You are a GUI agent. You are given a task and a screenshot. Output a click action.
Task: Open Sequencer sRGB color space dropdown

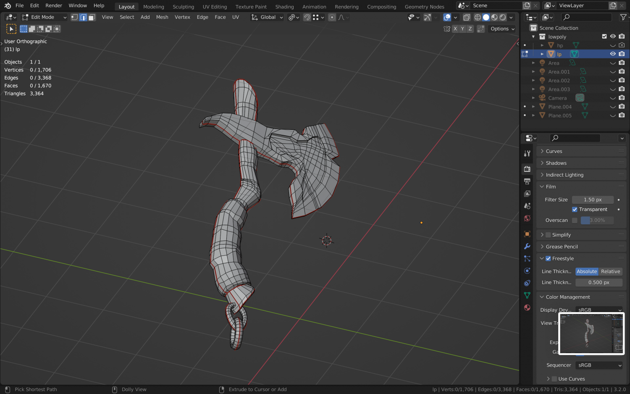coord(599,365)
